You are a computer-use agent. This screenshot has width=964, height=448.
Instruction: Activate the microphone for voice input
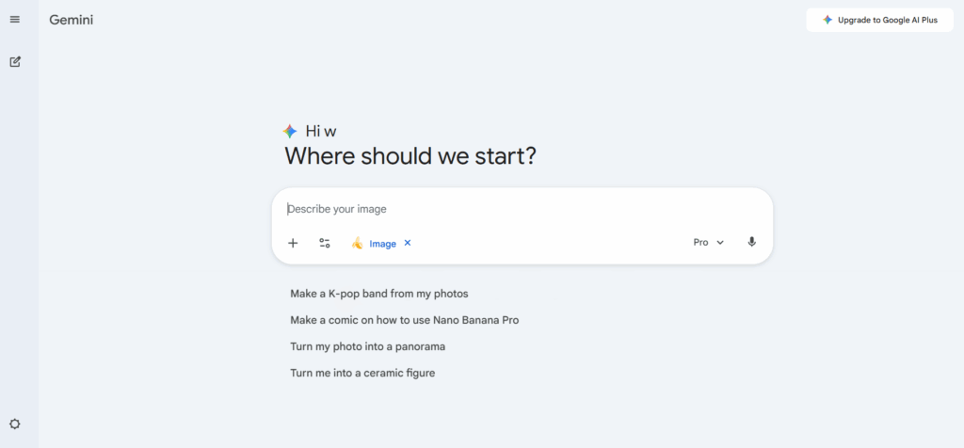pos(751,242)
